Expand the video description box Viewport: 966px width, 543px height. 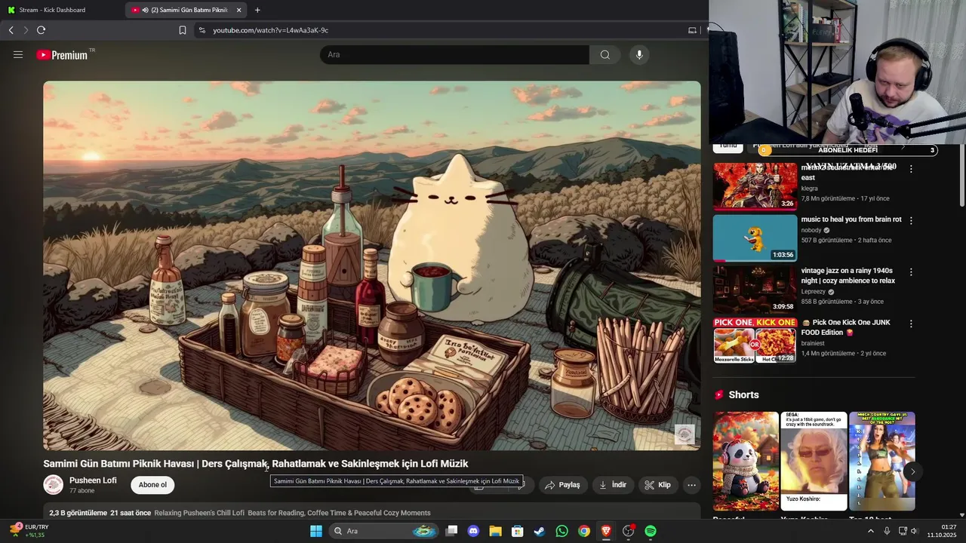pyautogui.click(x=371, y=513)
